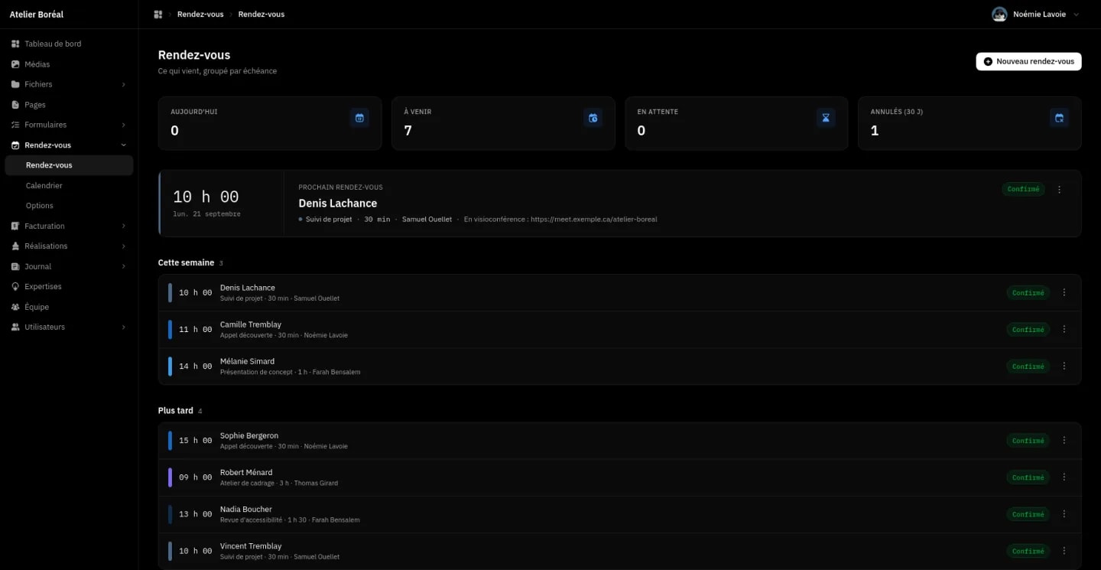Open the Tableau de bord sidebar icon

15,44
